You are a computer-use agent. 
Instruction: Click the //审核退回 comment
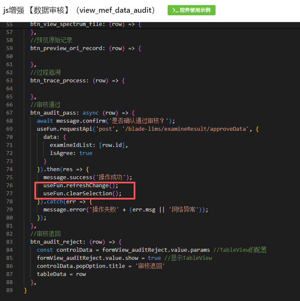pyautogui.click(x=45, y=234)
